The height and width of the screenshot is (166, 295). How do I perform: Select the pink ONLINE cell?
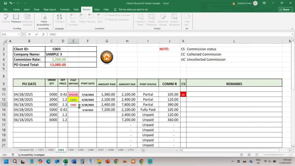(73, 95)
